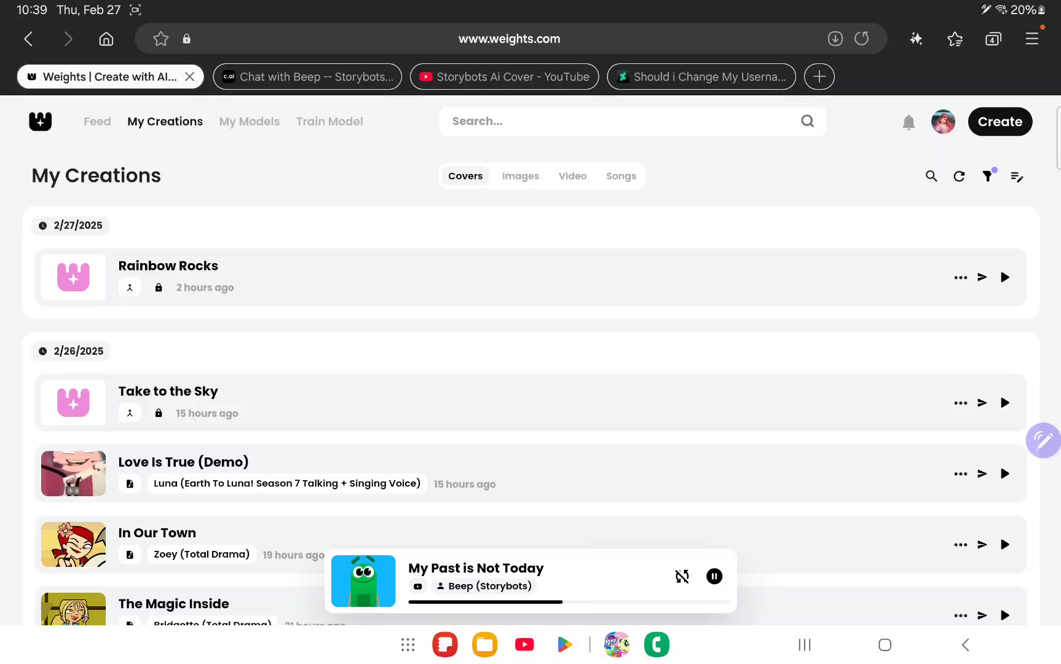Seek in the mini player progress bar

click(569, 602)
